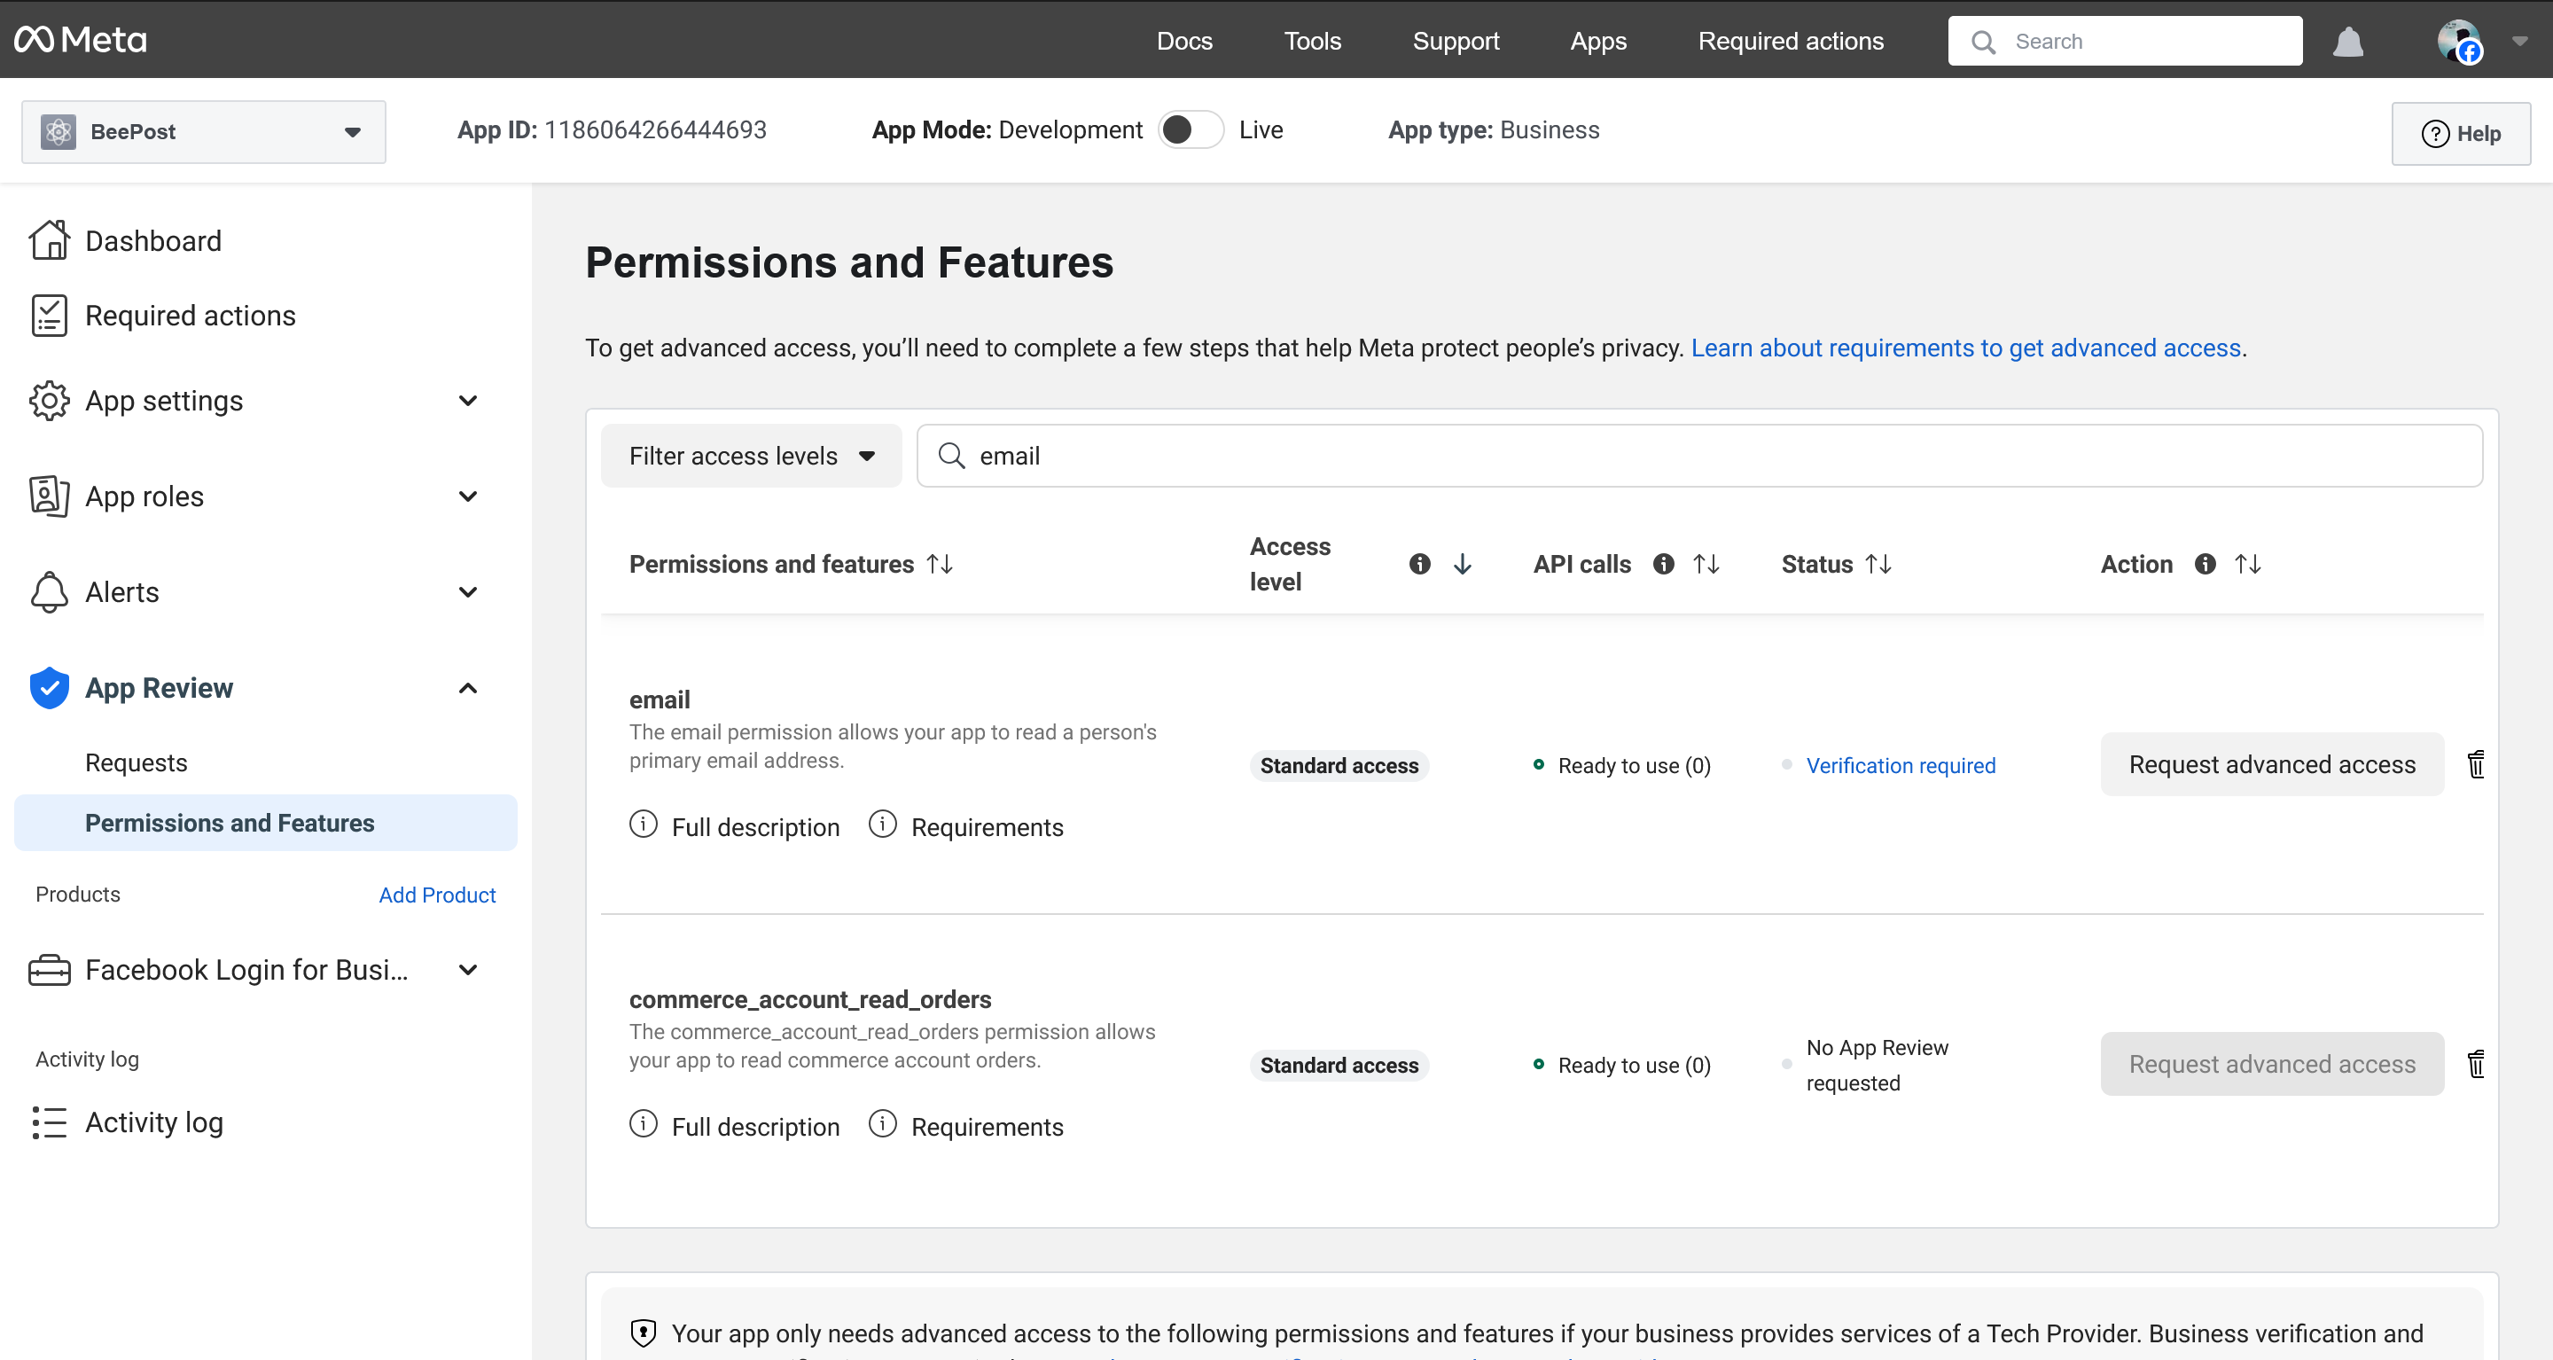Screen dimensions: 2553x1360
Task: Sort by Access level arrow
Action: (x=1462, y=564)
